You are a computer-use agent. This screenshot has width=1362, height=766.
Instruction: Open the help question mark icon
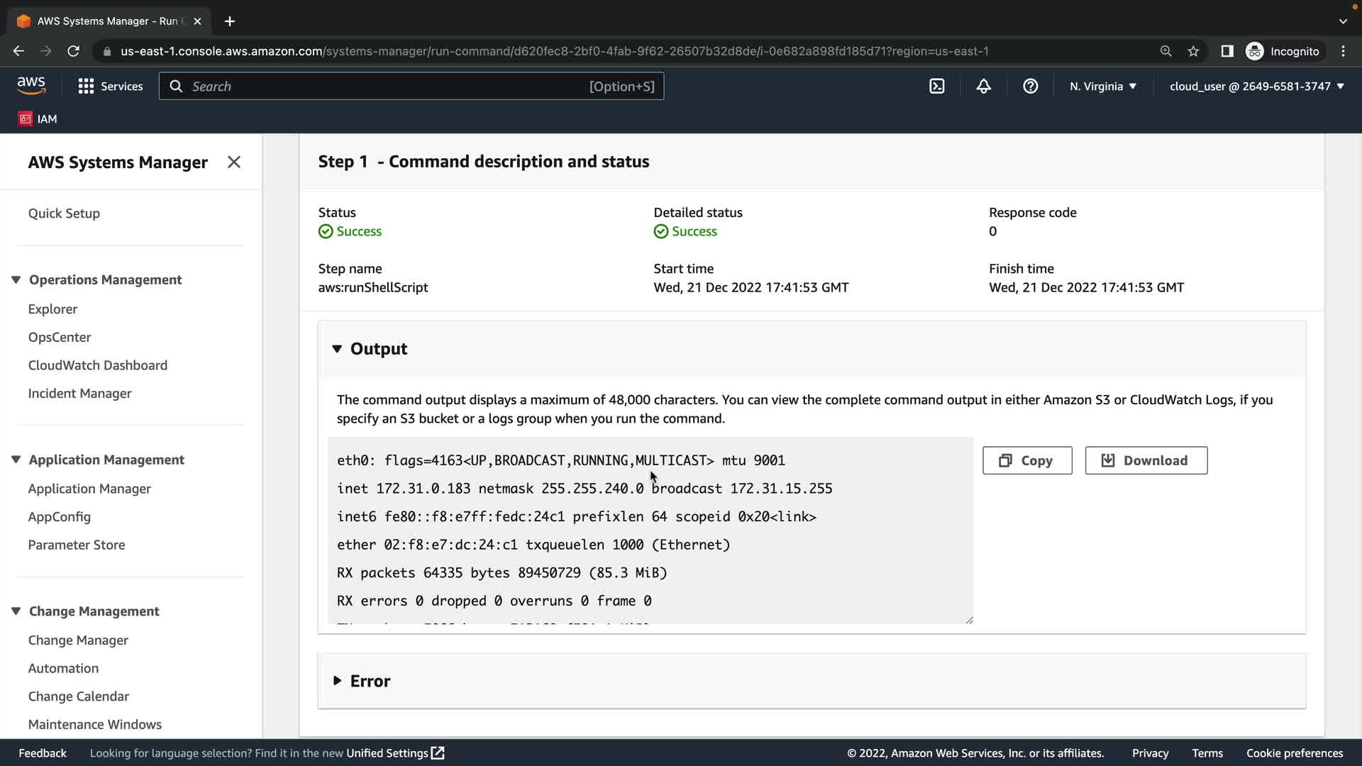click(x=1030, y=87)
